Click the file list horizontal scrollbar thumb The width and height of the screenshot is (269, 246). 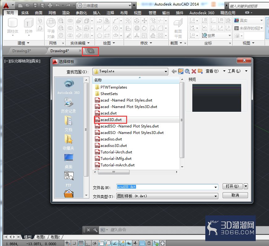coord(114,172)
